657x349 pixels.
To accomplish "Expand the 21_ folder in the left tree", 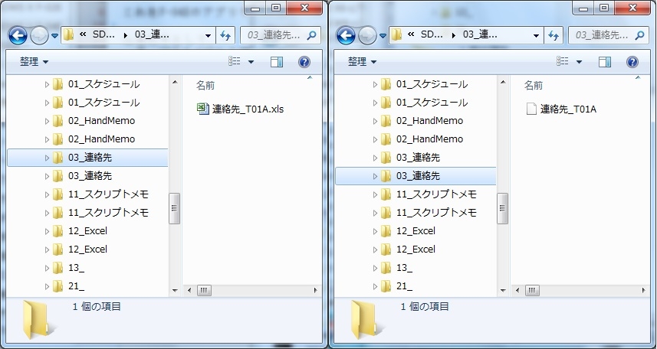I will [47, 286].
